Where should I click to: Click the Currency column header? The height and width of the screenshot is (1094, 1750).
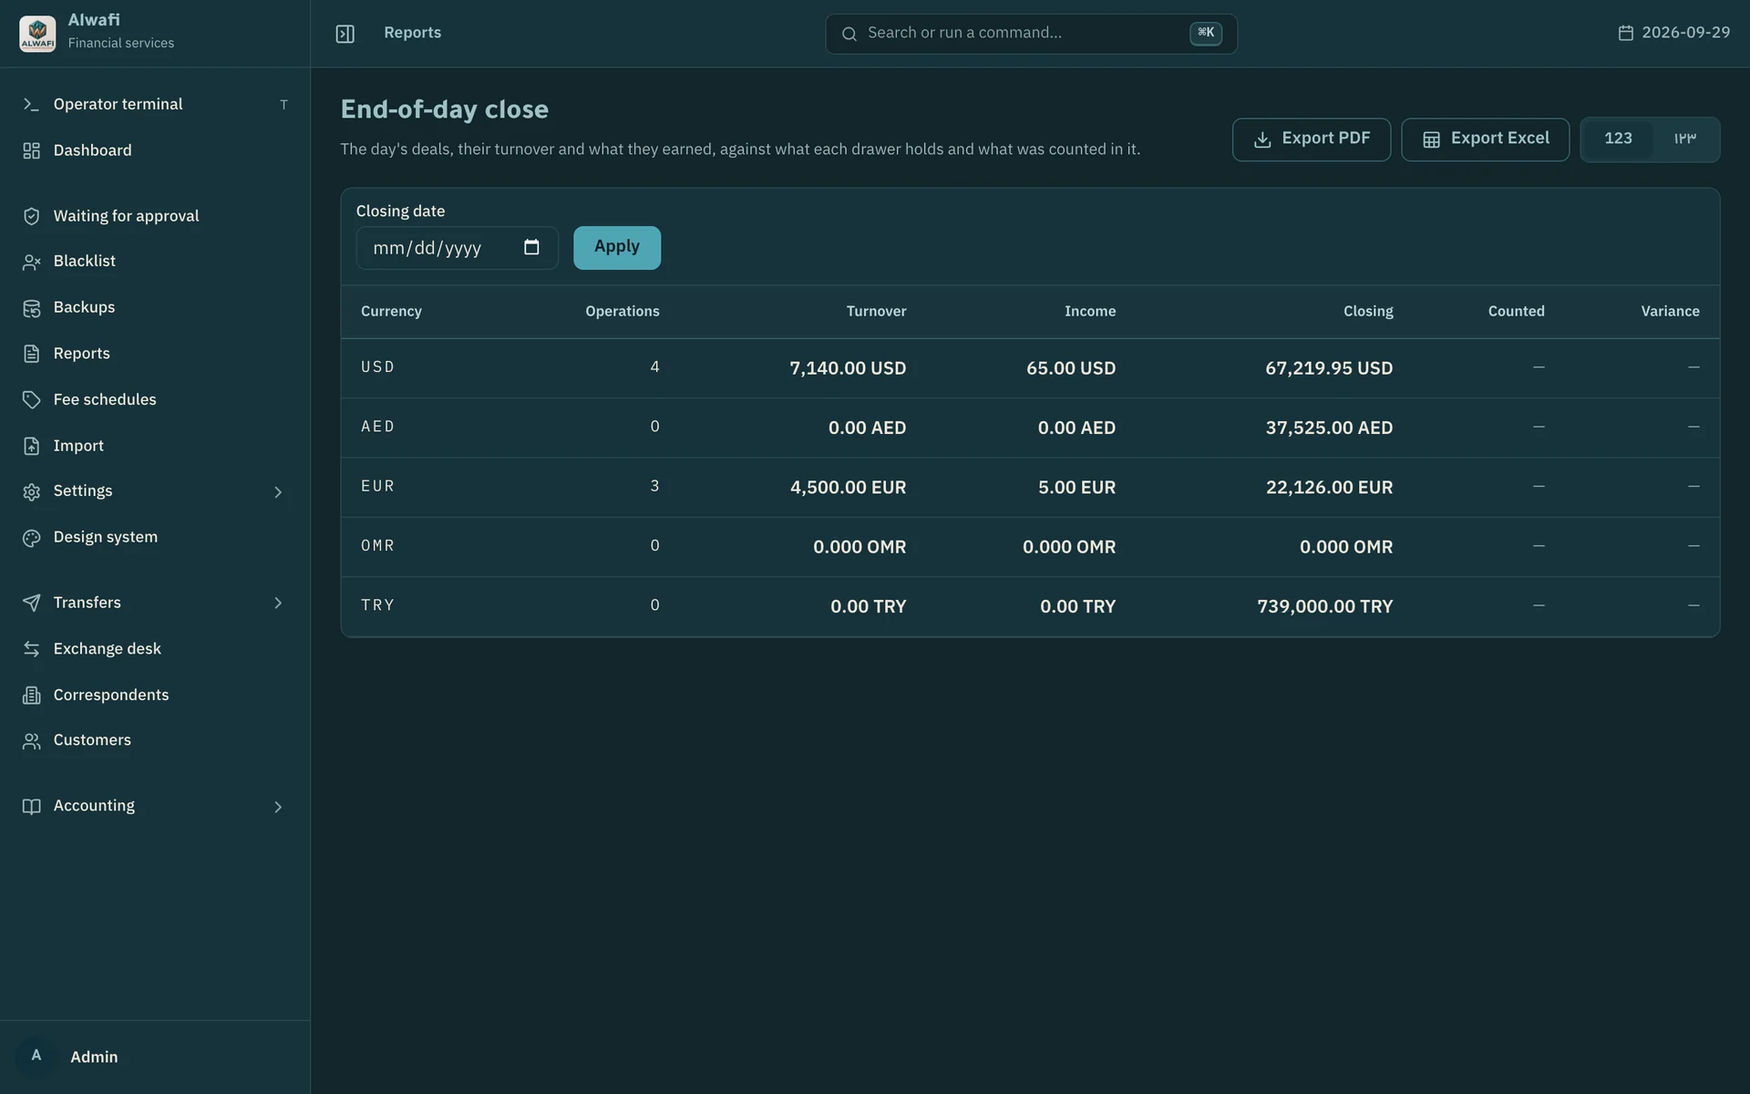point(391,312)
